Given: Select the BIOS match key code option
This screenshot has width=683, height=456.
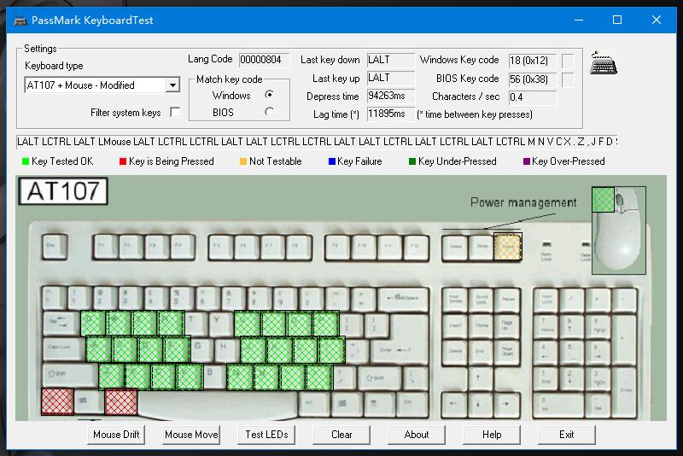Looking at the screenshot, I should click(269, 112).
